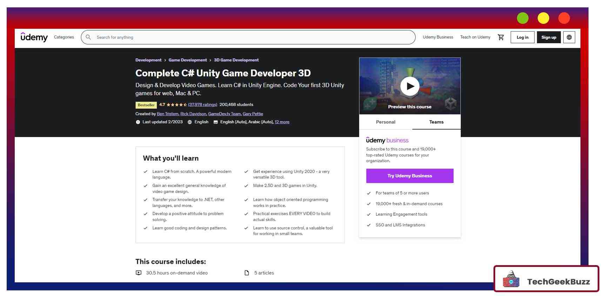The width and height of the screenshot is (605, 296).
Task: Switch to the Personal tab
Action: 385,122
